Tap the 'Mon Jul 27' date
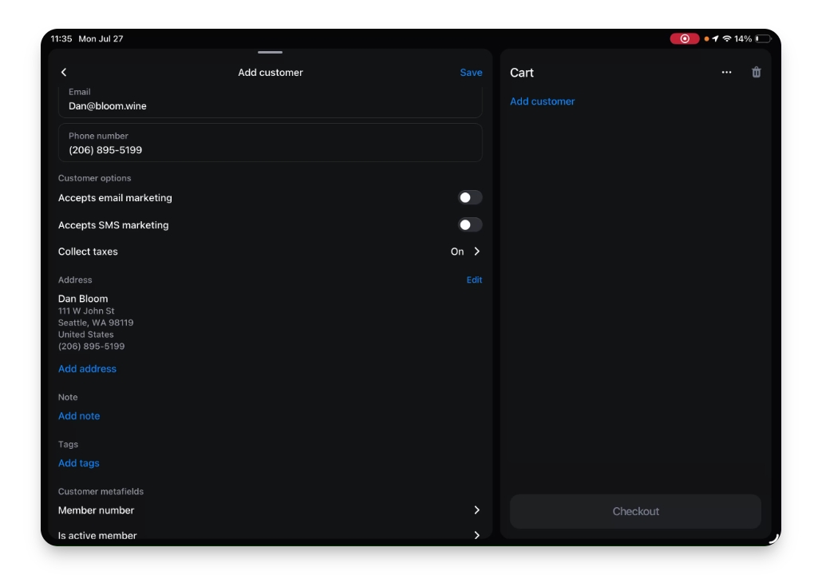The height and width of the screenshot is (575, 822). point(101,39)
